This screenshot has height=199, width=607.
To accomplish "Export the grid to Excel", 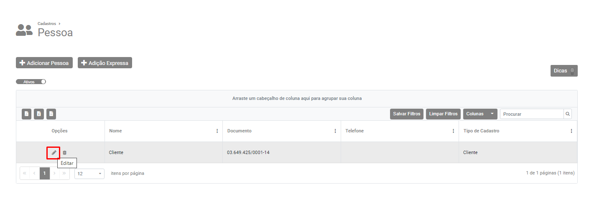I will click(x=39, y=114).
